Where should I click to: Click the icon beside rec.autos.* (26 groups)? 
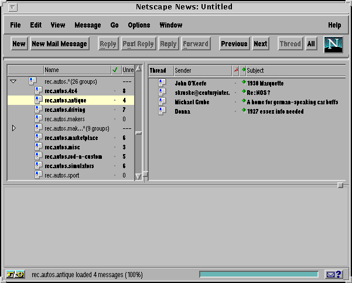click(33, 81)
